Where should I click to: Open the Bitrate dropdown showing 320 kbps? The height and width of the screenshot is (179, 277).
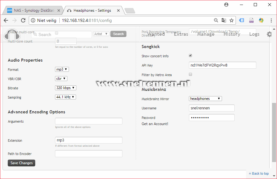[66, 88]
